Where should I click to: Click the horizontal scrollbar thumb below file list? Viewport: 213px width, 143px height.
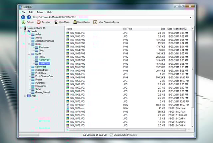127,130
